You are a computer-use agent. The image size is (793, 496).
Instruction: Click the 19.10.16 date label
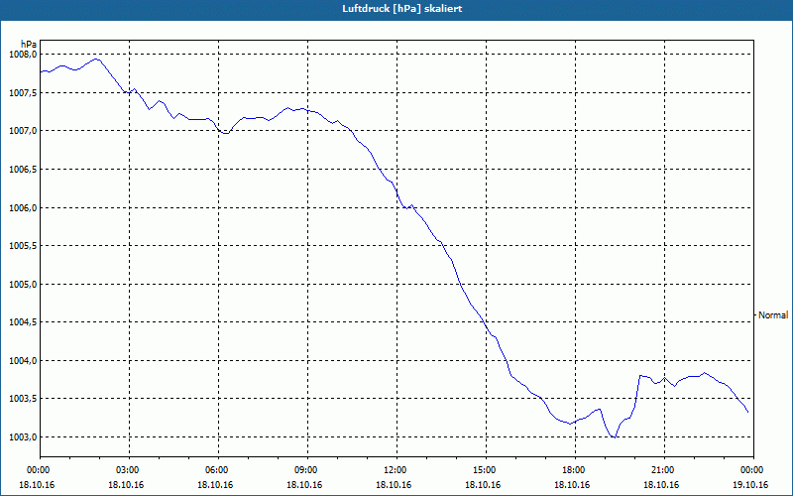point(750,485)
